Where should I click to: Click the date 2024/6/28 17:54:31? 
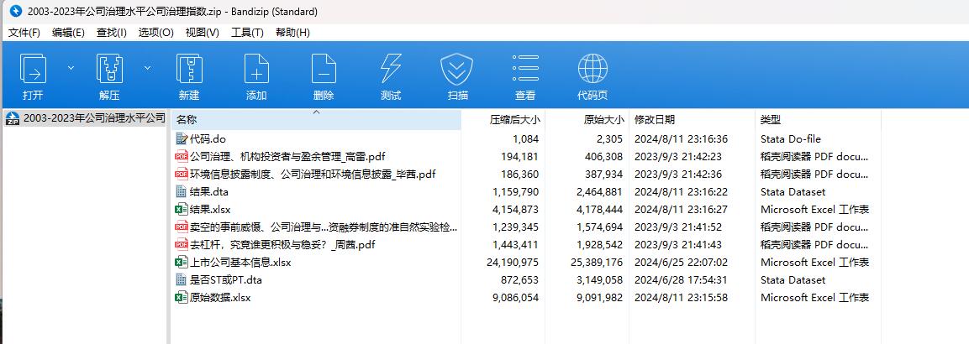tap(681, 280)
